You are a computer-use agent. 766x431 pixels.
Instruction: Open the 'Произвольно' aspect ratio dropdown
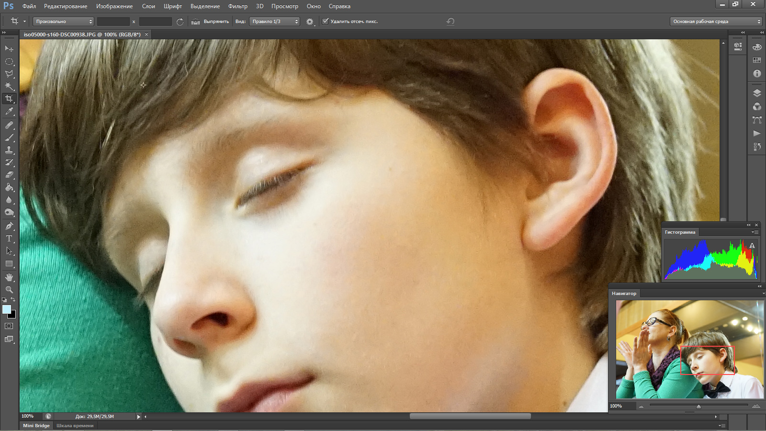(63, 22)
